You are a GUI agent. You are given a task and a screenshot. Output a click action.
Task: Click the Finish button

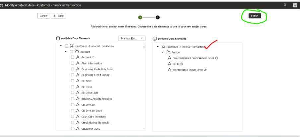click(x=255, y=16)
